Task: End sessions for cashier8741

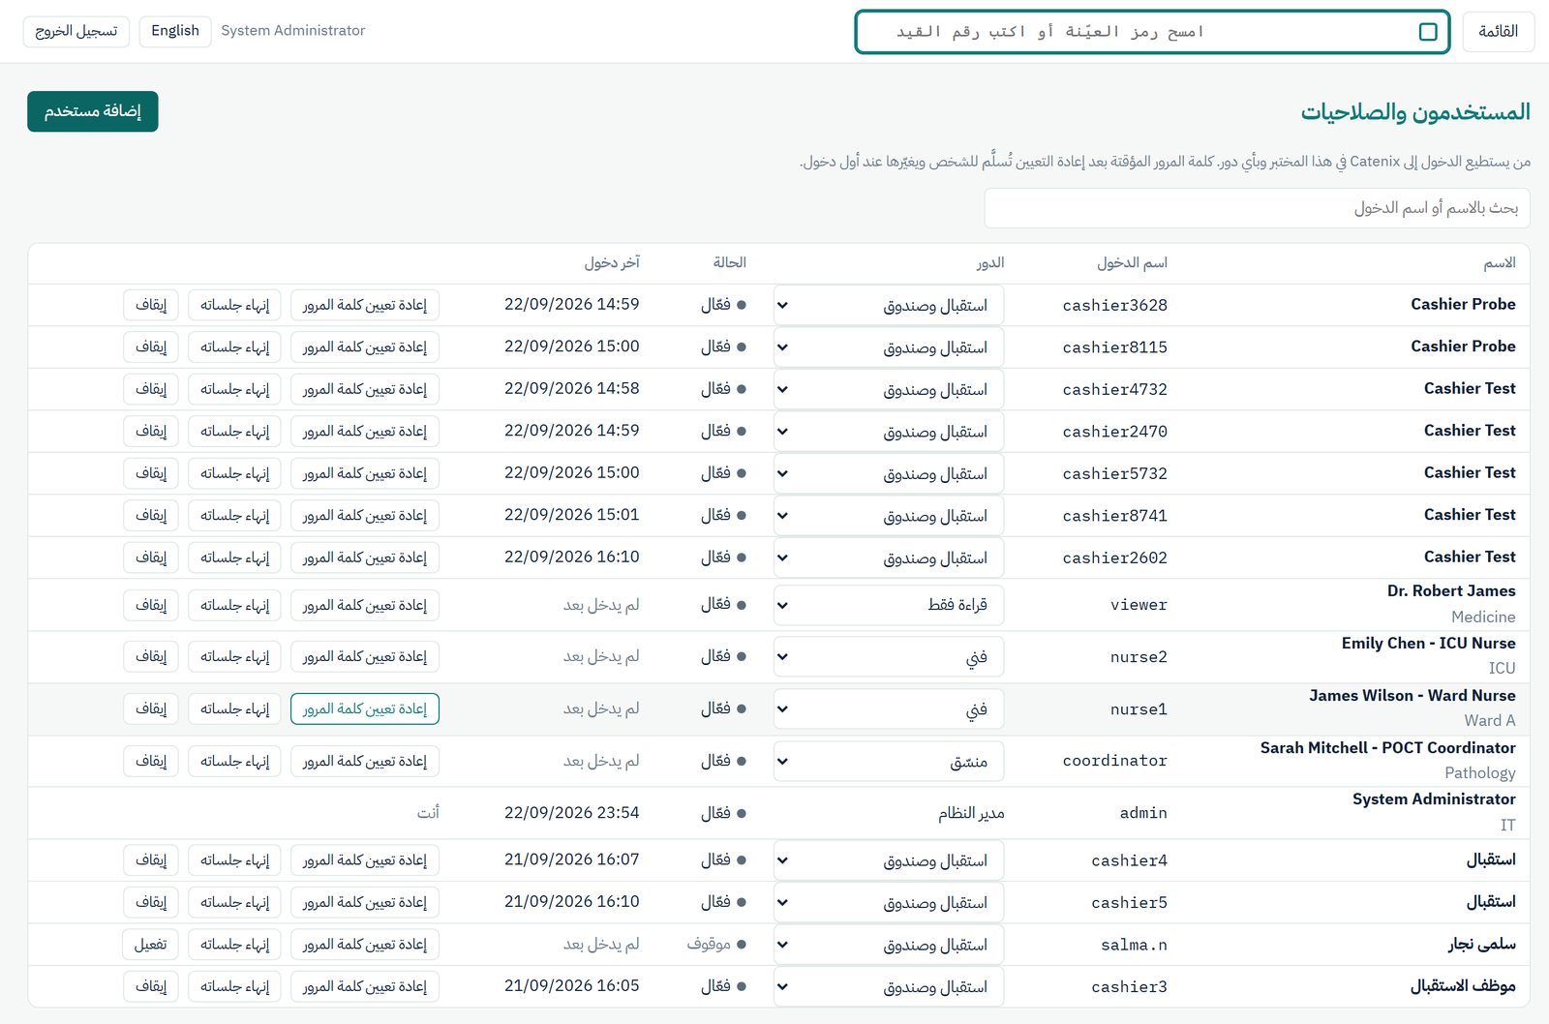Action: (235, 516)
